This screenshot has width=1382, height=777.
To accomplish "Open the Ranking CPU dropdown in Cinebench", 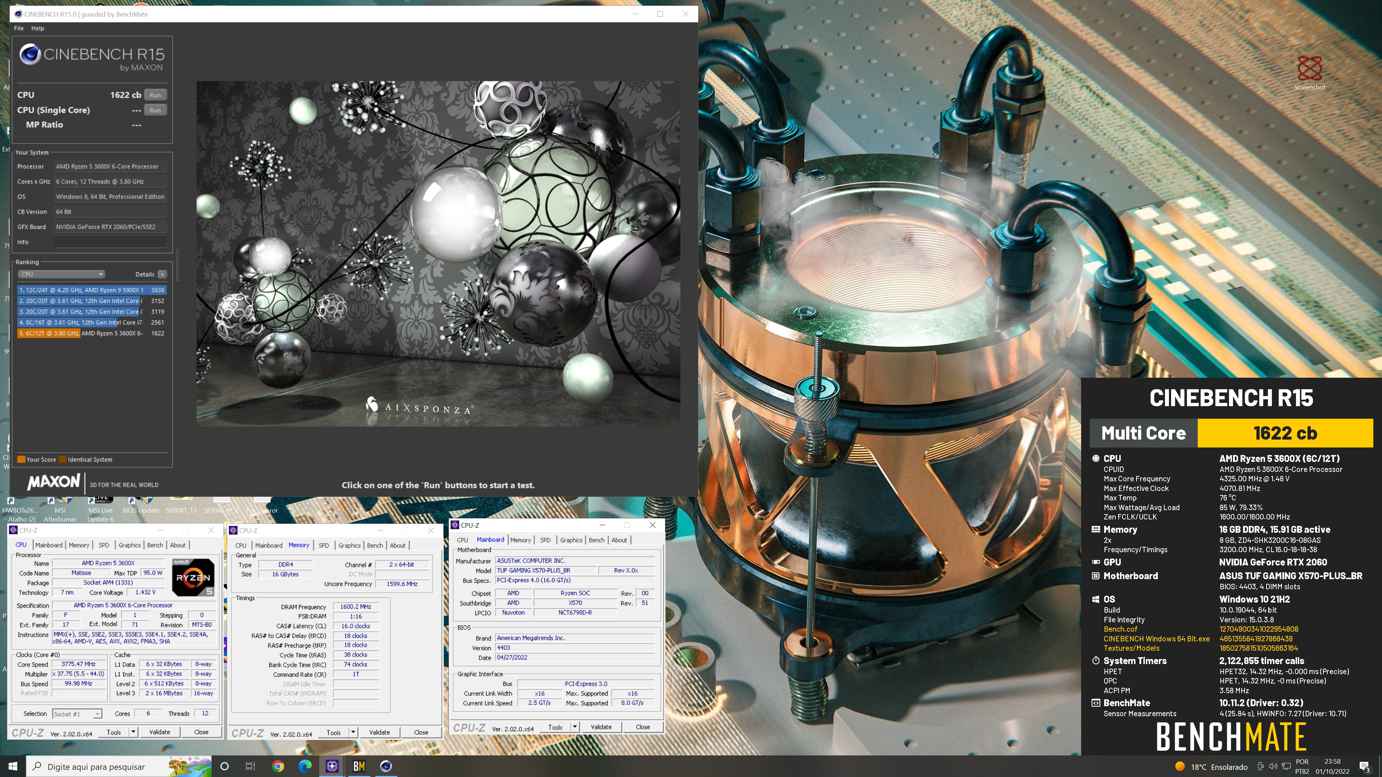I will pyautogui.click(x=61, y=274).
